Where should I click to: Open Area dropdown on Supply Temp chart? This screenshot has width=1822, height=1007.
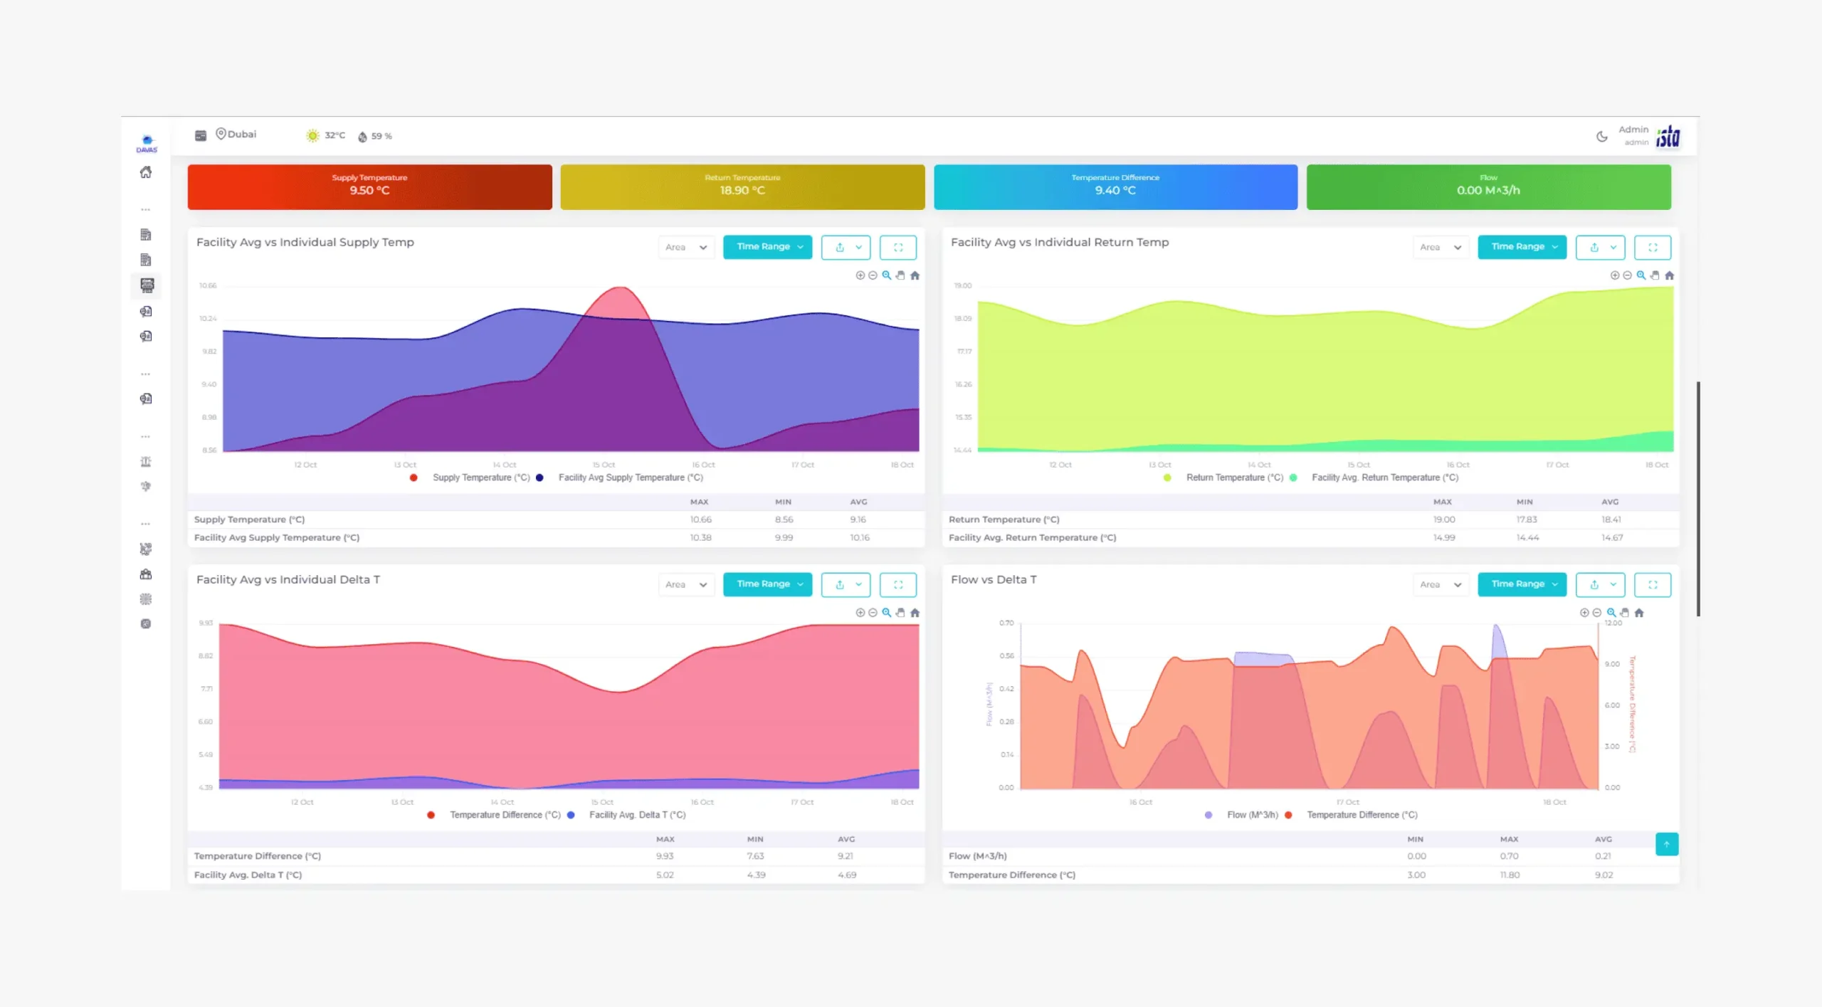tap(685, 247)
